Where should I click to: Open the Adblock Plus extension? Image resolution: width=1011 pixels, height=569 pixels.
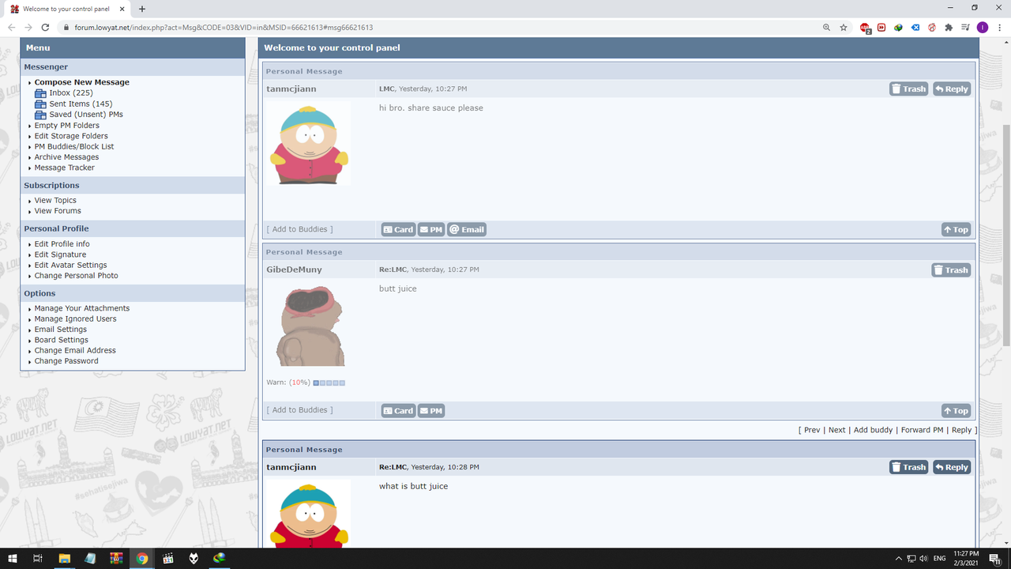pyautogui.click(x=866, y=28)
